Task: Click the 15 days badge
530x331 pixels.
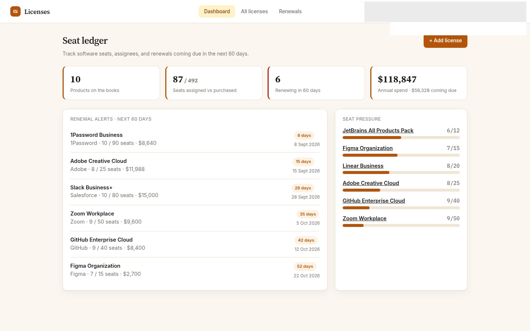Action: pos(303,161)
